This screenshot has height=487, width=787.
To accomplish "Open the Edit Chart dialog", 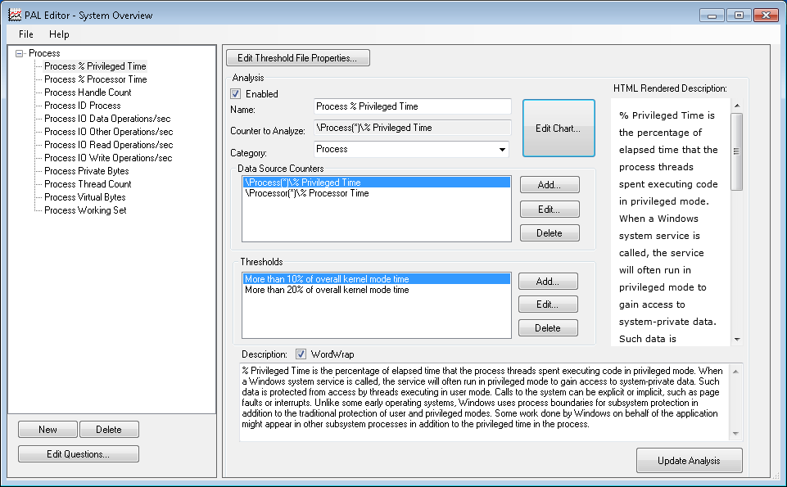I will 559,128.
